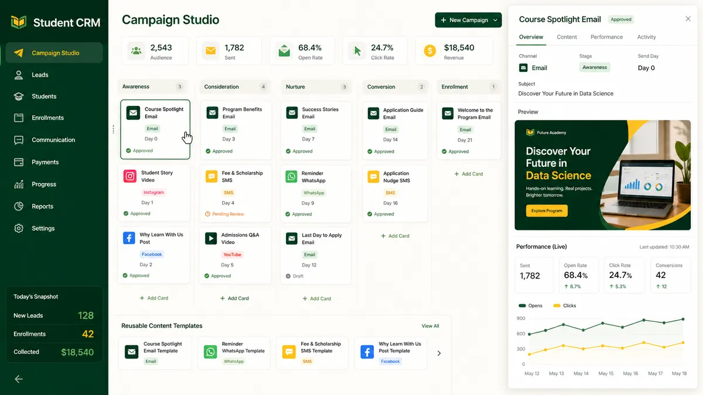Open the Program Benefits Email card

[236, 130]
